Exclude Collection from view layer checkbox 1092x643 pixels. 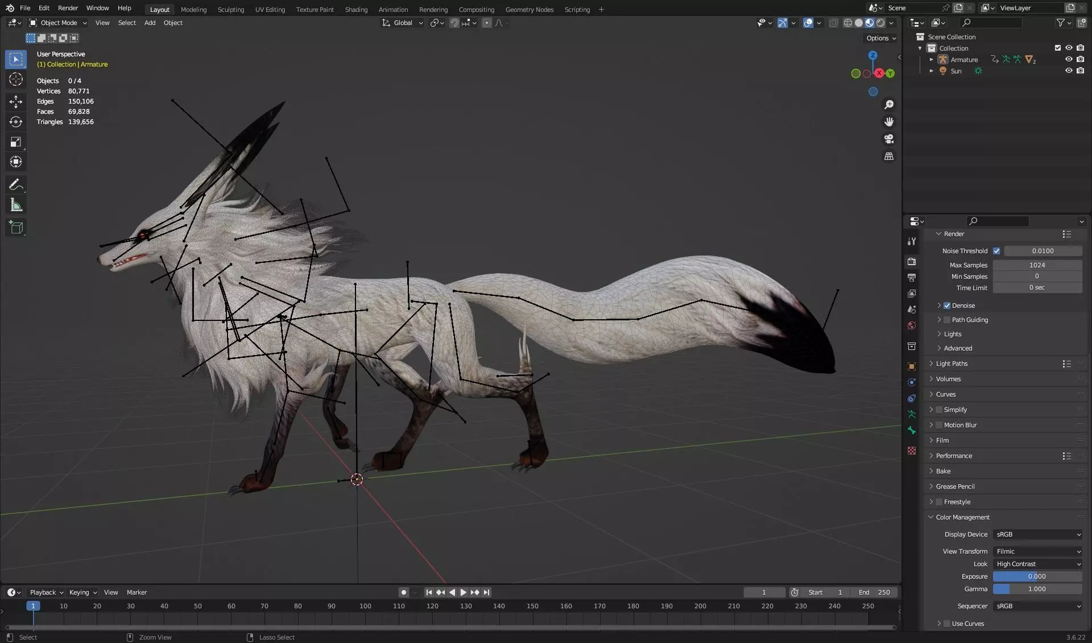click(x=1058, y=48)
